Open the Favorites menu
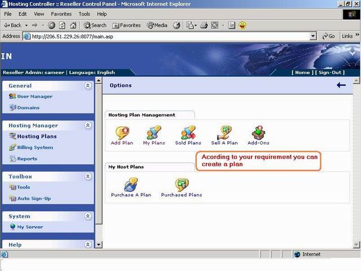This screenshot has height=271, width=361. [x=61, y=14]
